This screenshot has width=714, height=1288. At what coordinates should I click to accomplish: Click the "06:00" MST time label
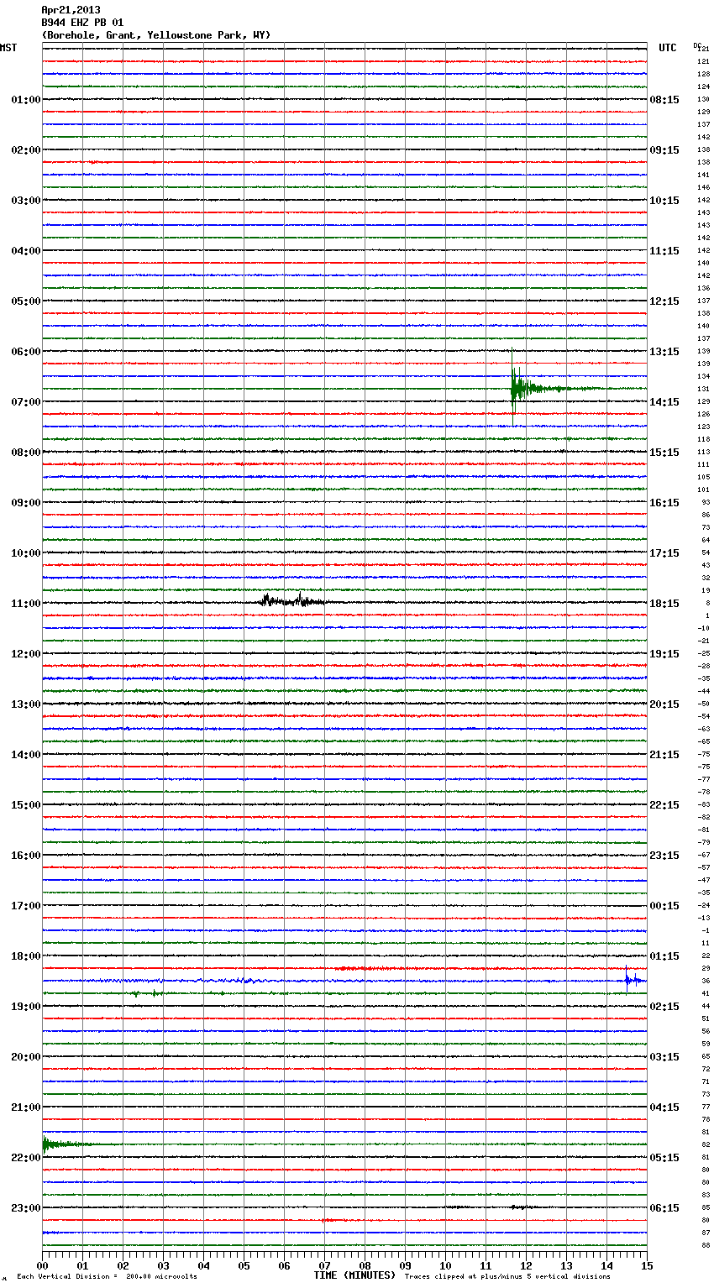(x=26, y=352)
